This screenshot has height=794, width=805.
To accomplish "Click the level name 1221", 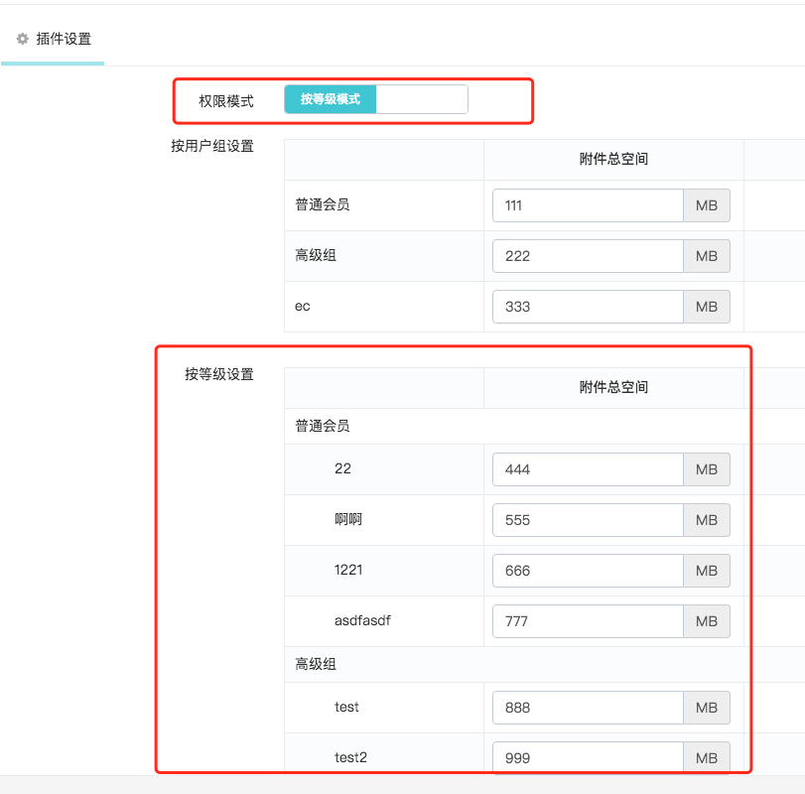I will [348, 570].
